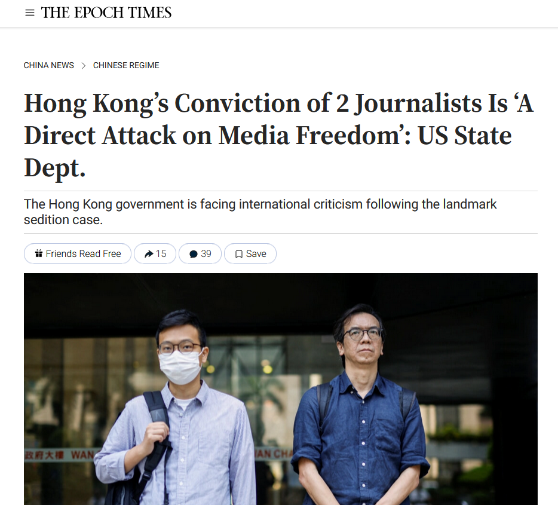Open the hamburger navigation menu
Viewport: 558px width, 505px height.
click(30, 13)
